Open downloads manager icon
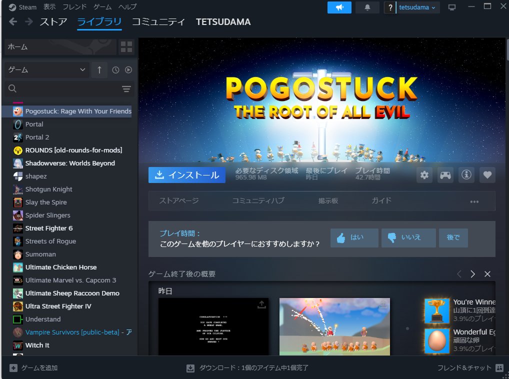Image resolution: width=509 pixels, height=379 pixels. point(190,368)
